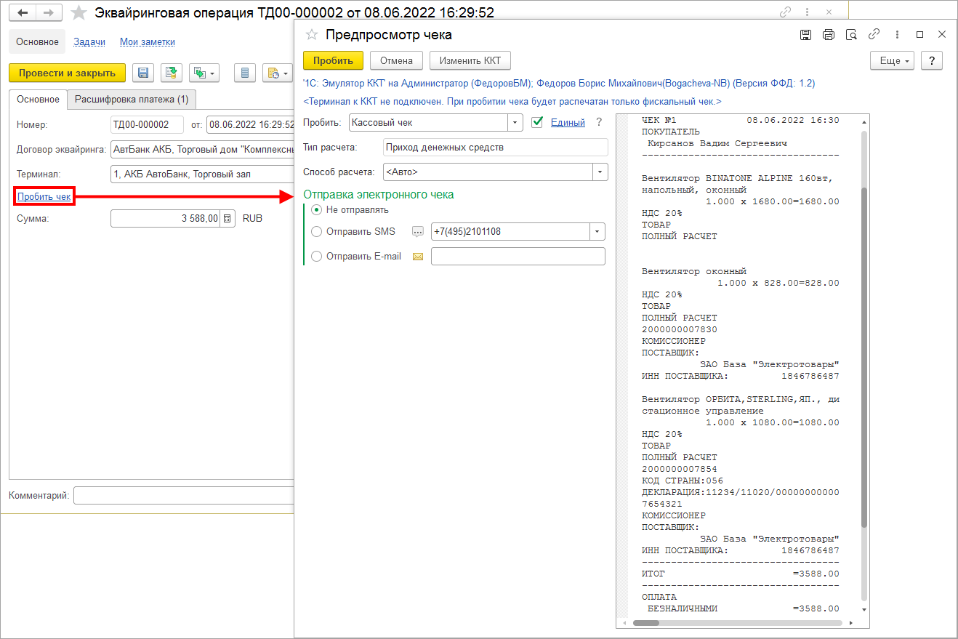
Task: Click the Договор эквайринга field
Action: pos(202,150)
